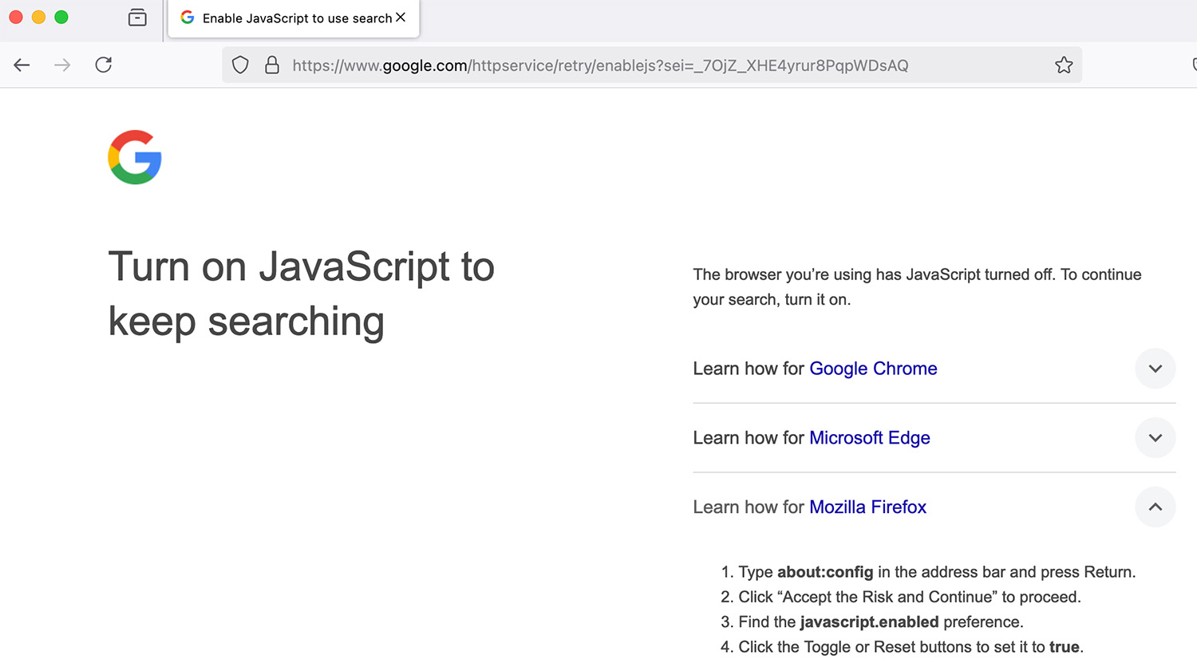Close the Enable JavaScript tab

401,17
